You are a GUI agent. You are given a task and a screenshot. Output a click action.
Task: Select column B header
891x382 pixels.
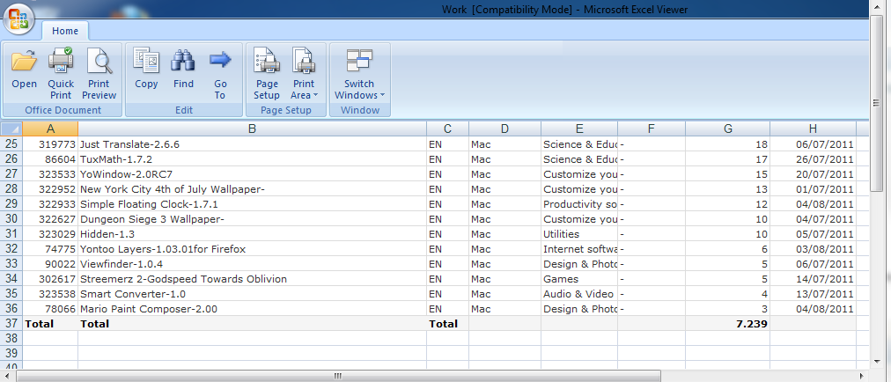252,129
